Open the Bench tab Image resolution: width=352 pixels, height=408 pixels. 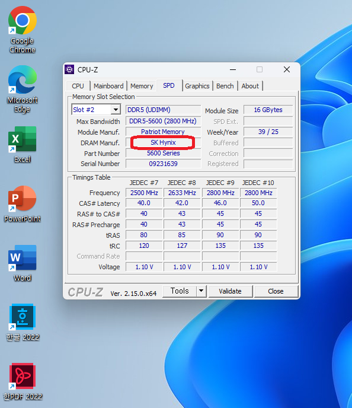(225, 86)
